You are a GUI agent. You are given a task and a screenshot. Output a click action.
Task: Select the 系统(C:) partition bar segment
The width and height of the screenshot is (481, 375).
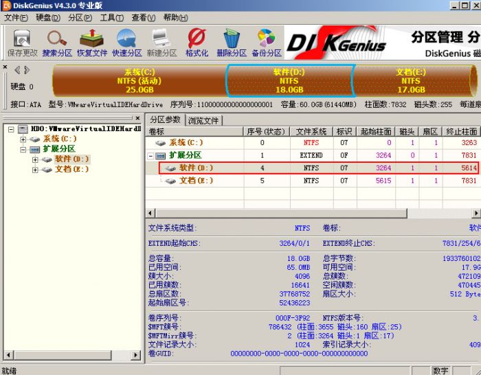point(139,80)
